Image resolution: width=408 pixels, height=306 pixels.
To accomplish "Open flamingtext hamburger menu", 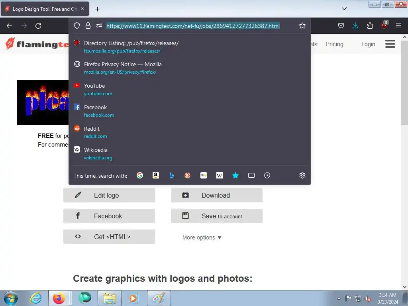I will click(x=390, y=44).
